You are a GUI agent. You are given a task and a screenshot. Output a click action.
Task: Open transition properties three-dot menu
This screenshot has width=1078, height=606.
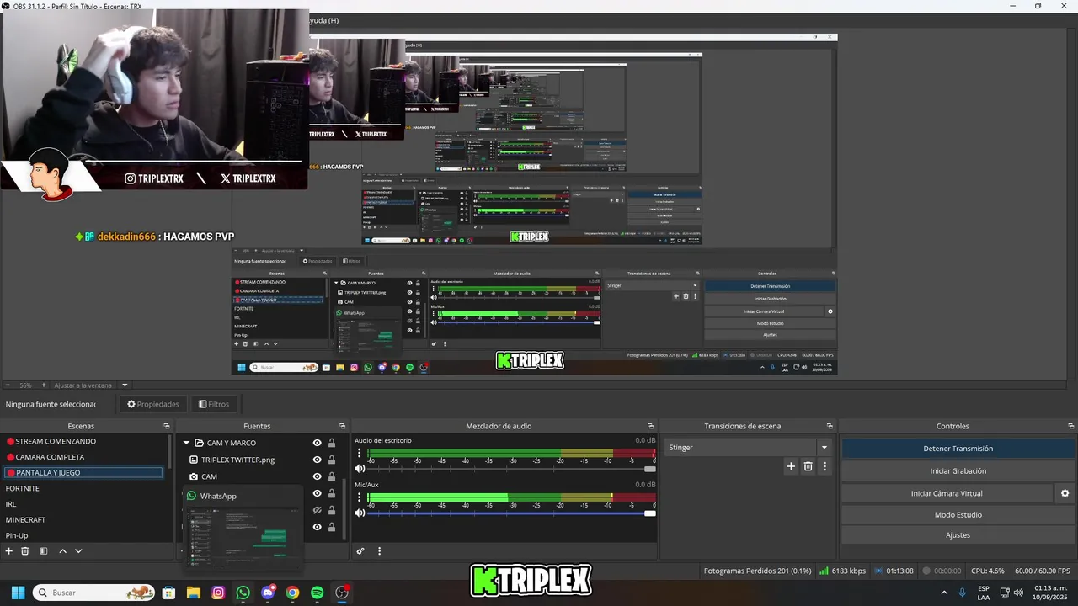825,466
